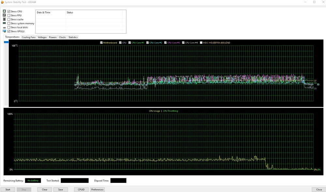Click the FPU icon beside Stress FPU

[x=4, y=15]
